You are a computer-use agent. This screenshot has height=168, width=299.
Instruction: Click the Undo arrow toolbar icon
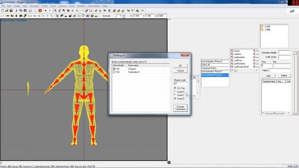30,10
